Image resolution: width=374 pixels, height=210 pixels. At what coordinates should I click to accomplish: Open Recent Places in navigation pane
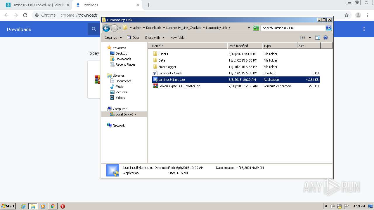coord(125,64)
